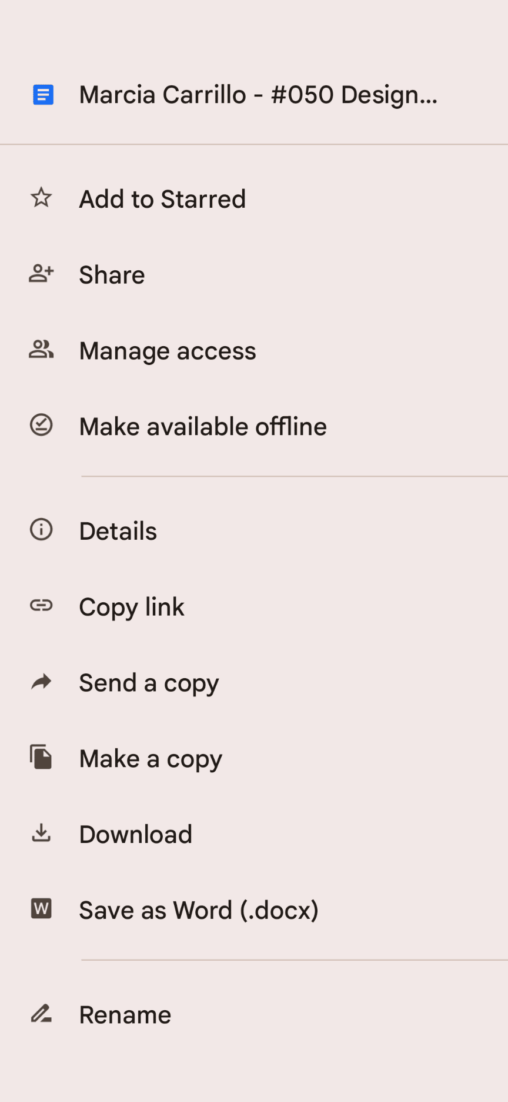Click the blue Google Docs file icon
Viewport: 508px width, 1102px height.
point(43,95)
